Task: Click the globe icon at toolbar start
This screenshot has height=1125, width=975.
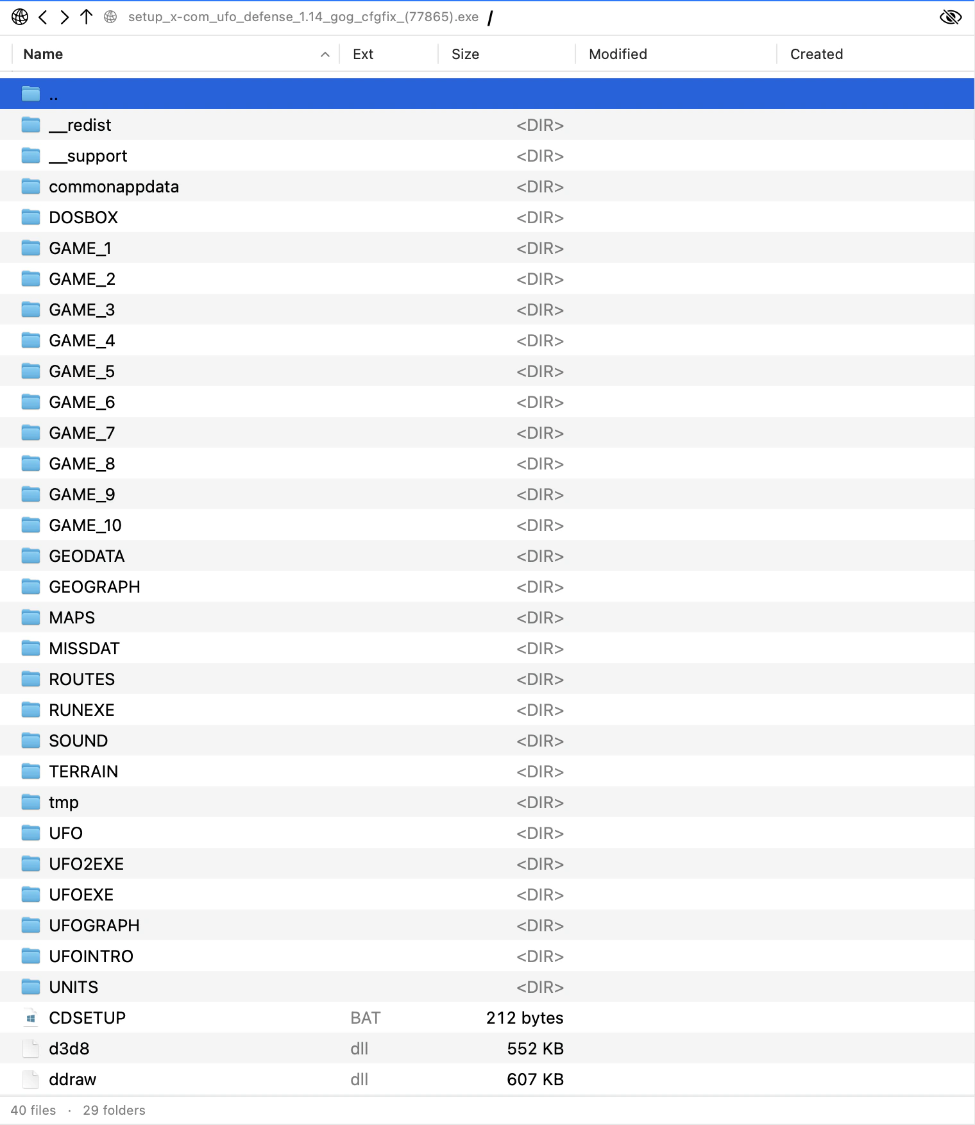Action: tap(20, 17)
